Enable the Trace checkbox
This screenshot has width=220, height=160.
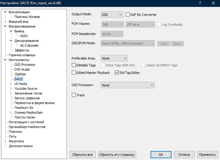tap(74, 95)
